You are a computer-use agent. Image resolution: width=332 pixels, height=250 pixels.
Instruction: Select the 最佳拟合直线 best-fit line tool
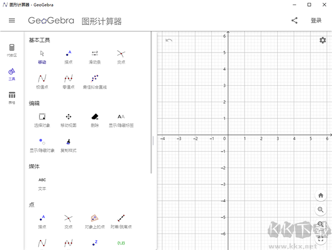point(95,82)
